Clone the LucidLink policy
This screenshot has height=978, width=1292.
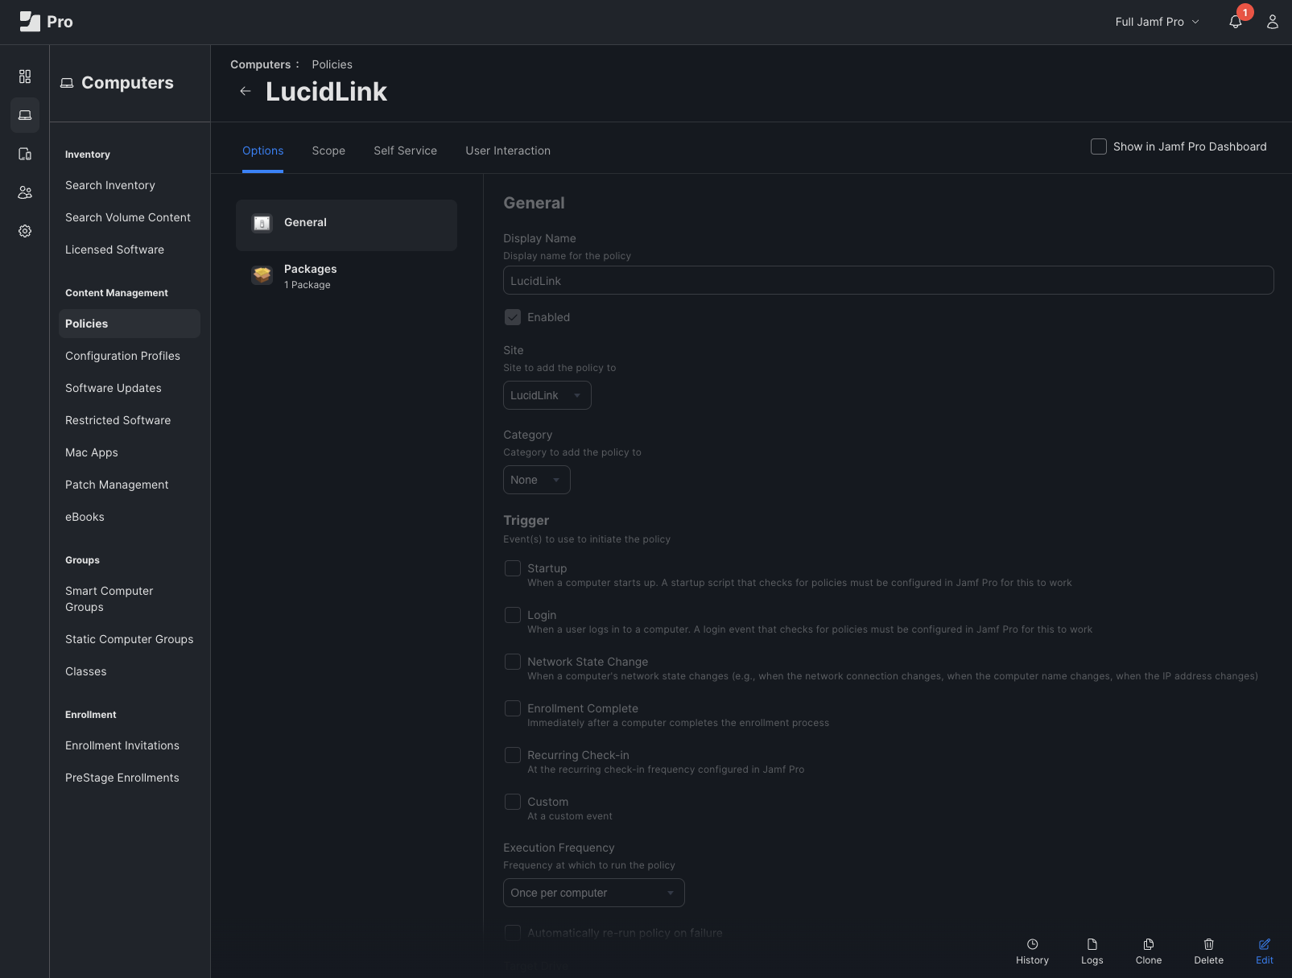(x=1149, y=951)
